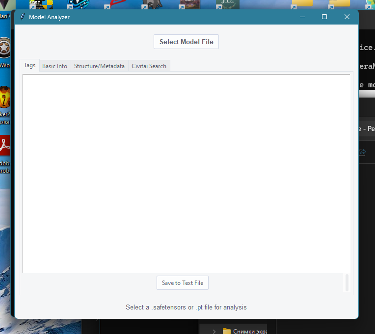Close the Model Analyzer window
The height and width of the screenshot is (334, 375).
coord(347,17)
